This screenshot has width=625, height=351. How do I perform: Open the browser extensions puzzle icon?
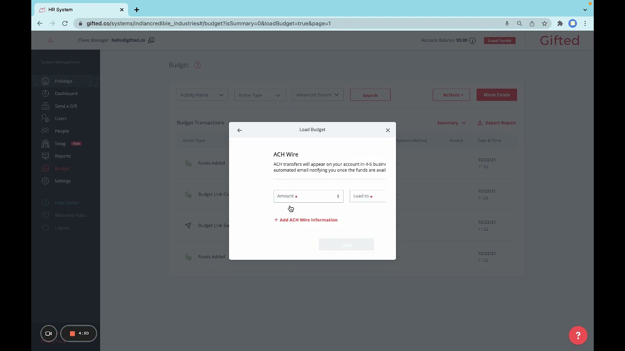(x=560, y=23)
